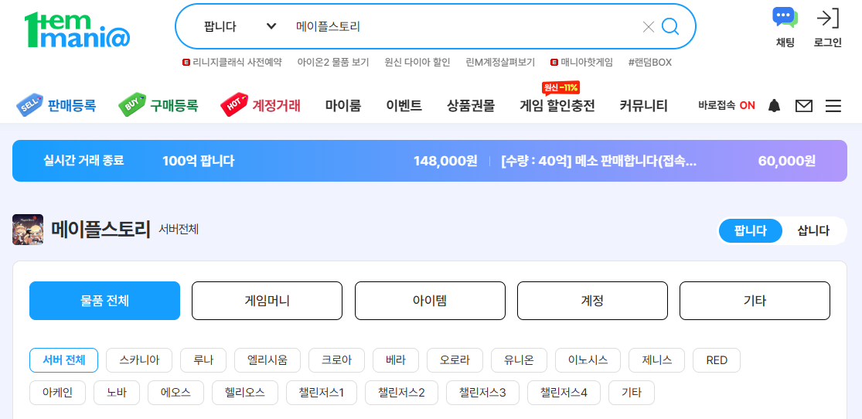Filter by 오로라 server
This screenshot has height=419, width=862.
point(455,360)
